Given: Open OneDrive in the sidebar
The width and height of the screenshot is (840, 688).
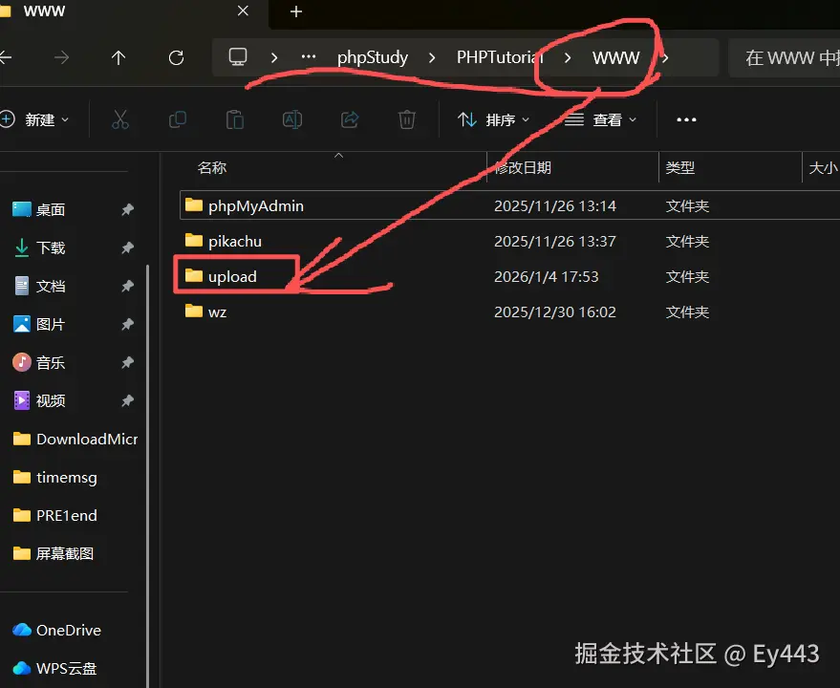Looking at the screenshot, I should click(56, 630).
